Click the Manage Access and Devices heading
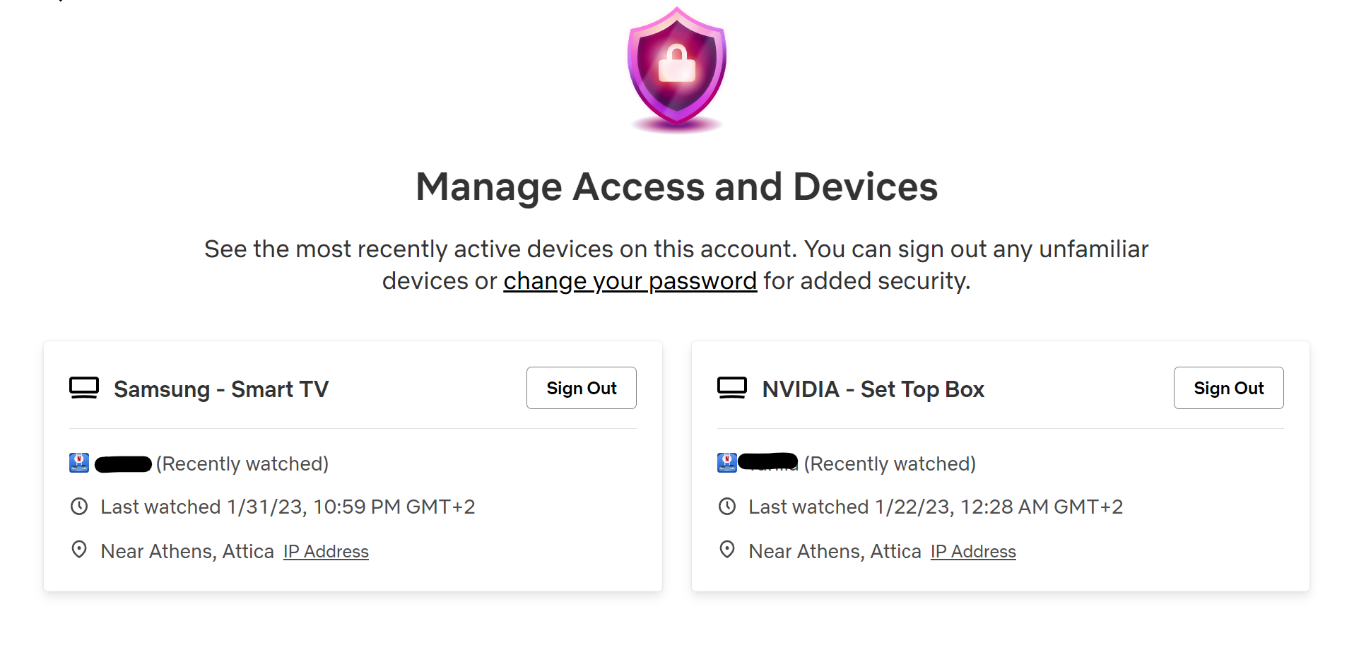Screen dimensions: 1354x650 coord(676,187)
